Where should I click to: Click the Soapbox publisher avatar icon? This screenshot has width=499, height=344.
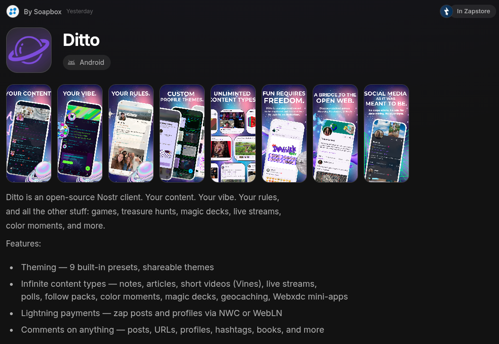13,11
